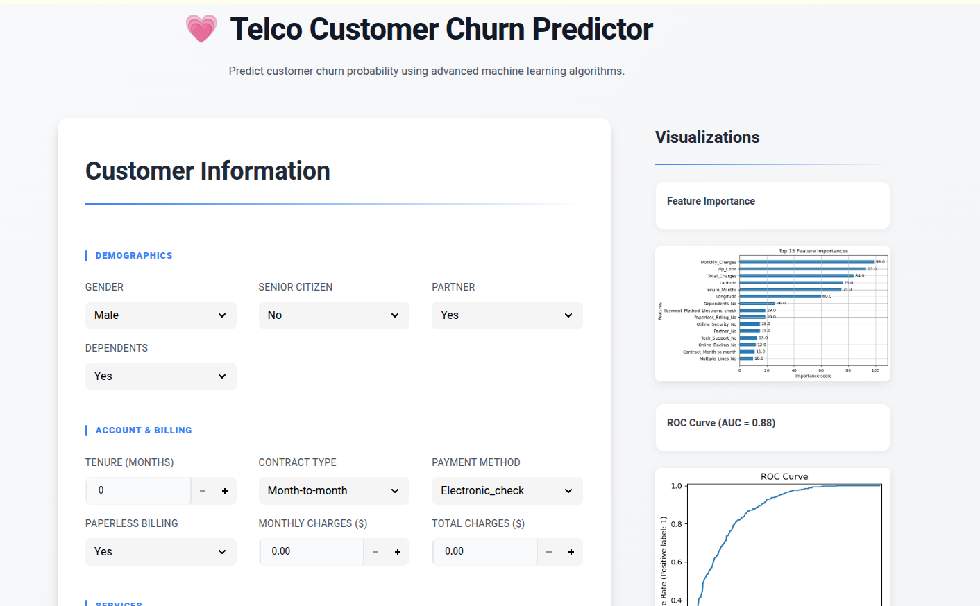Click the pink heart logo icon
This screenshot has height=606, width=980.
201,29
